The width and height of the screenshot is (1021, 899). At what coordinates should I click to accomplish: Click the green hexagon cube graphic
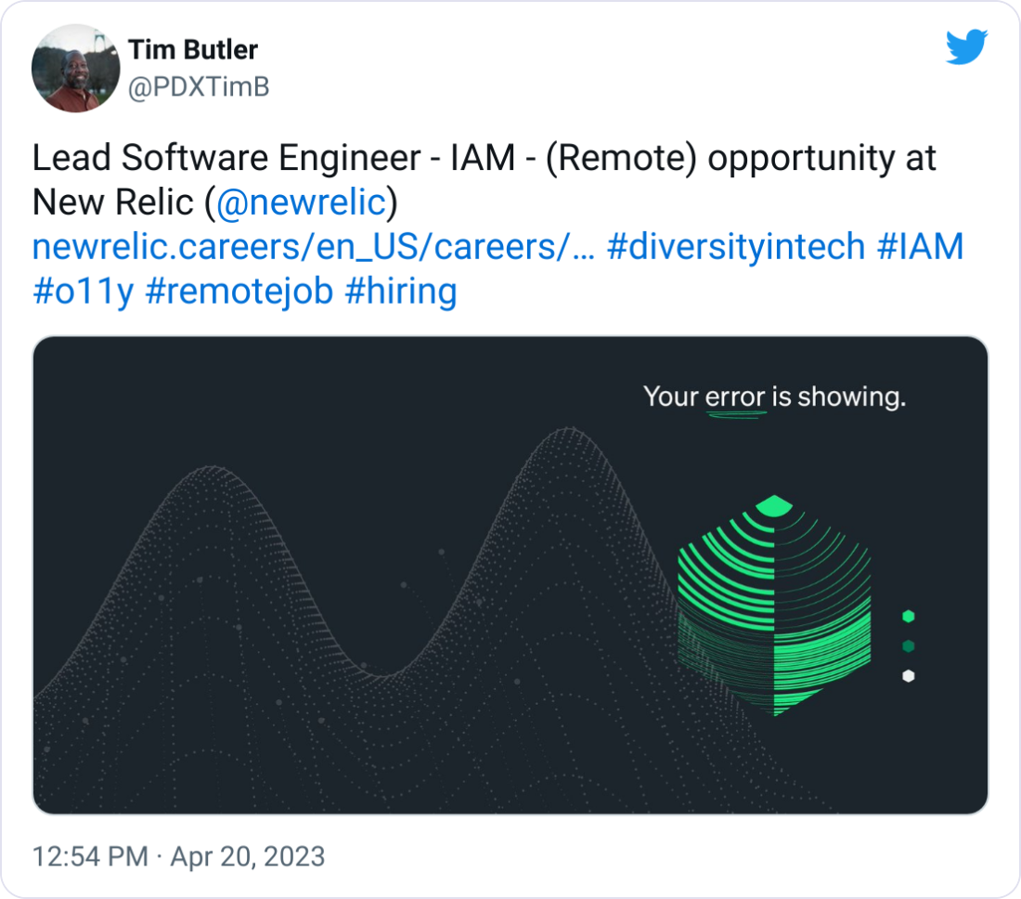click(x=773, y=604)
